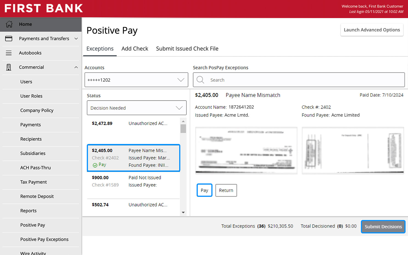
Task: Open Remote Deposit in the sidebar
Action: pyautogui.click(x=41, y=196)
